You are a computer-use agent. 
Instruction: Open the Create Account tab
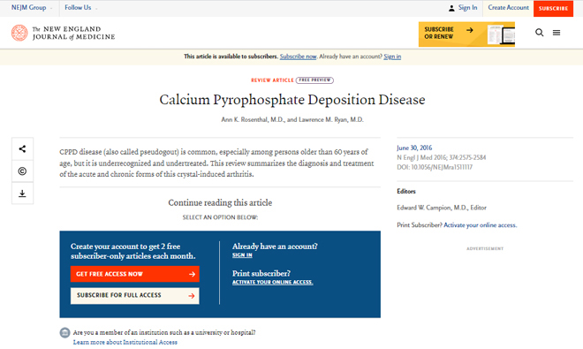point(508,7)
